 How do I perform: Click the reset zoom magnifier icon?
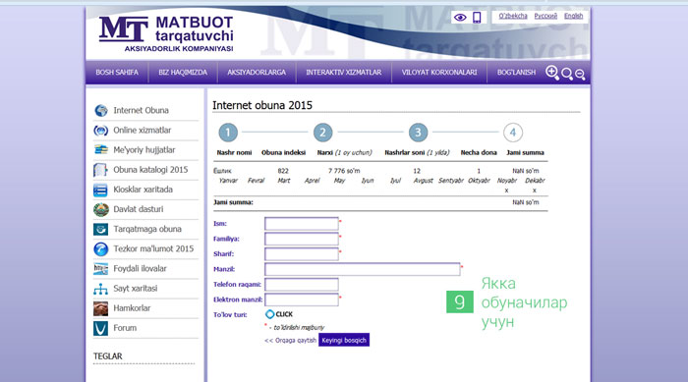point(567,74)
